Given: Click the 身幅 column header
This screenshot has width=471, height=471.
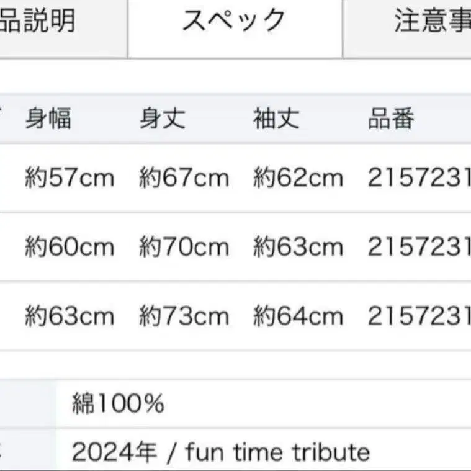Looking at the screenshot, I should point(48,117).
